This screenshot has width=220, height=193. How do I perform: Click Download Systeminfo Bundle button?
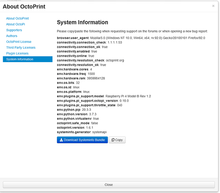[82, 140]
